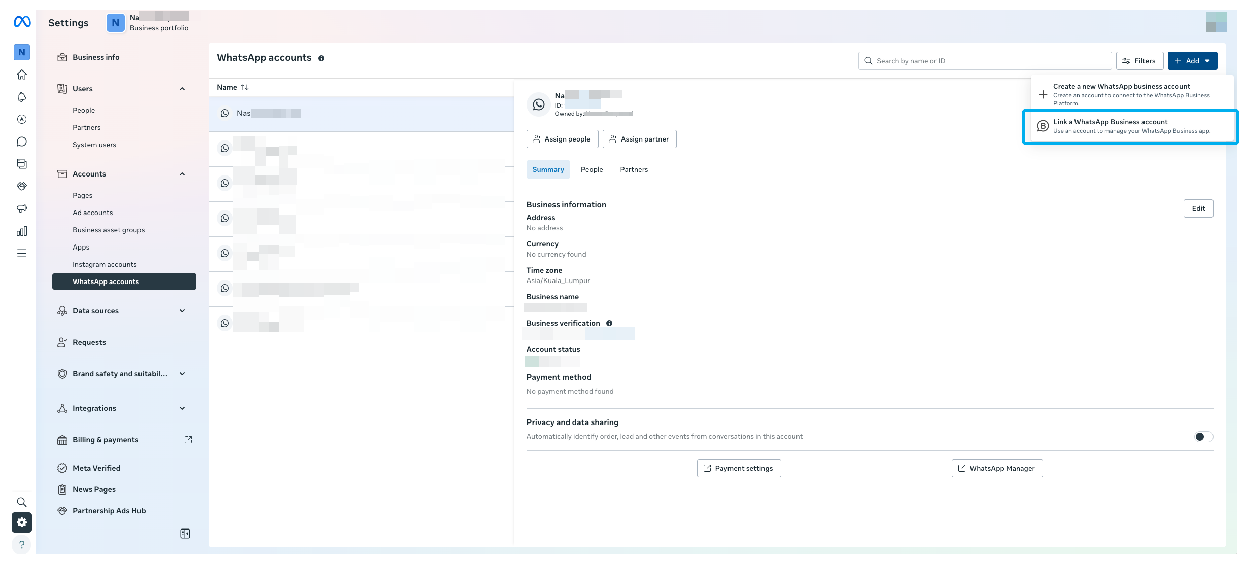Open the Home icon in left rail
Screen dimensions: 1248x564
pyautogui.click(x=22, y=75)
